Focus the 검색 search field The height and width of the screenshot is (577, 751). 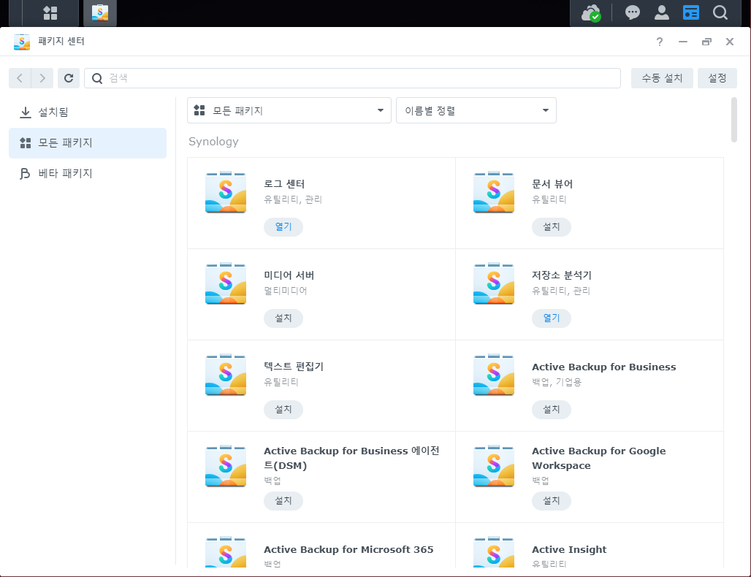click(353, 78)
